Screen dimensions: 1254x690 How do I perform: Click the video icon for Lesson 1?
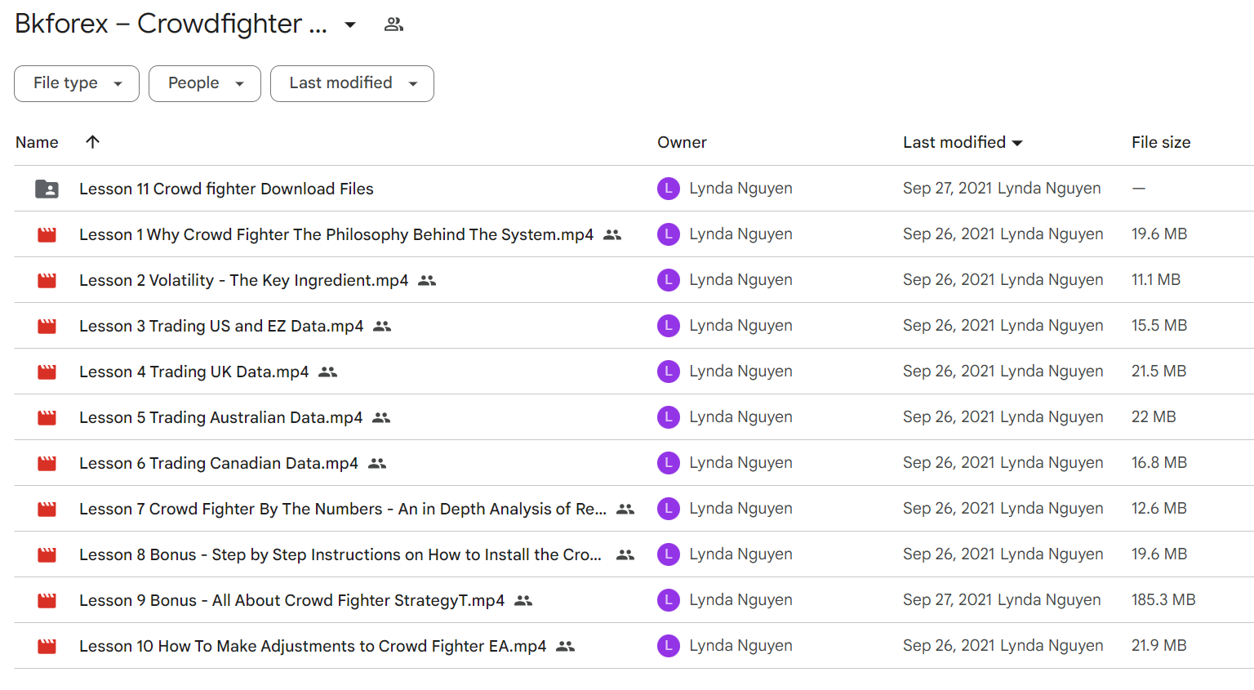(47, 234)
